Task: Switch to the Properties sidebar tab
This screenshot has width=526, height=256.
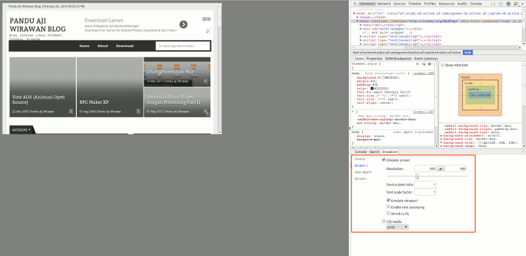Action: (374, 58)
